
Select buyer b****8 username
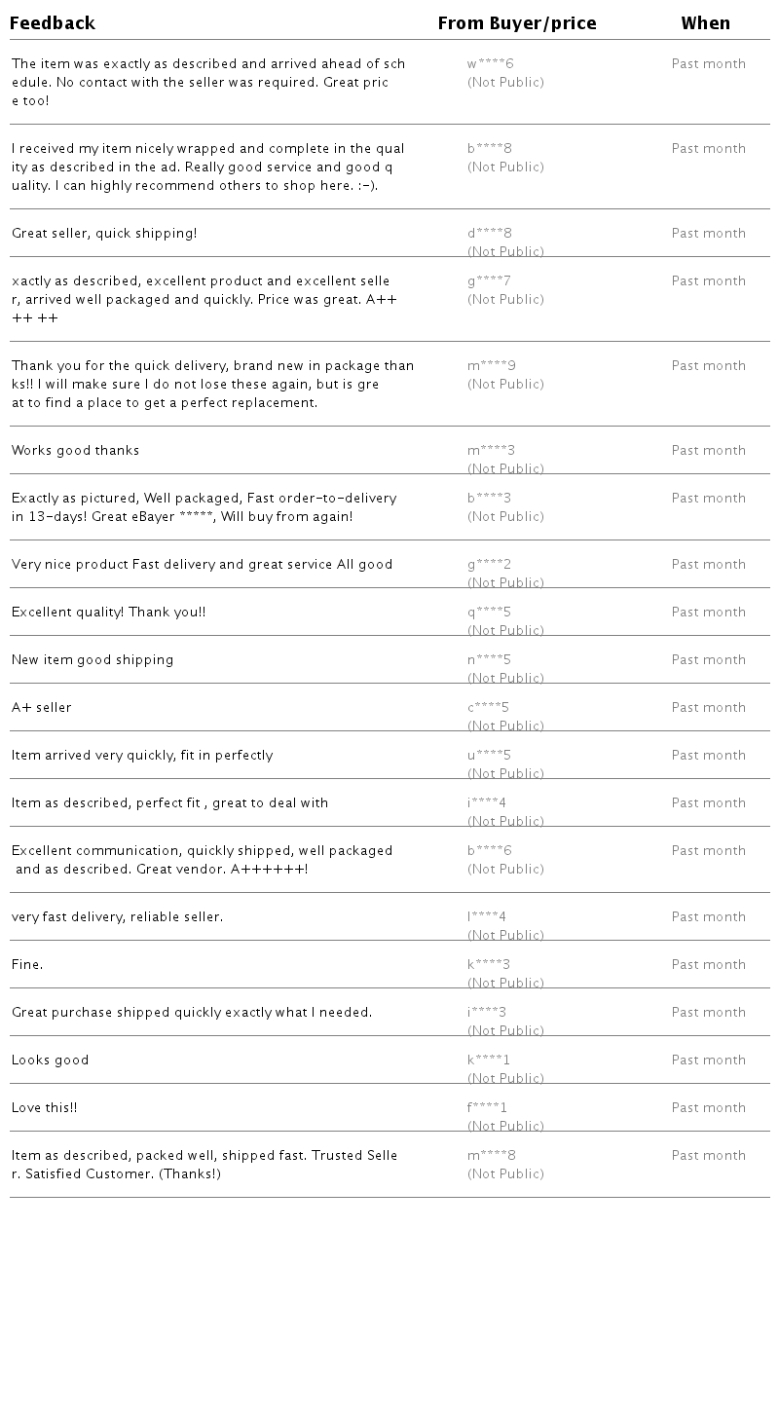pos(489,149)
